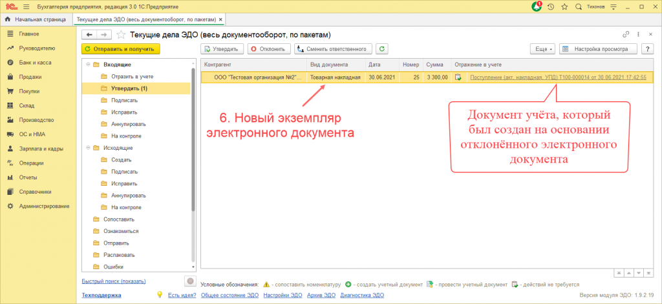Viewport: 662px width, 304px height.
Task: Open Банк и касса section
Action: tap(35, 63)
